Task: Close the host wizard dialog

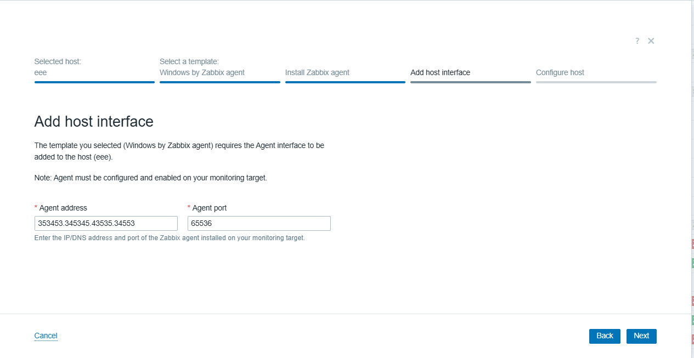Action: click(651, 41)
